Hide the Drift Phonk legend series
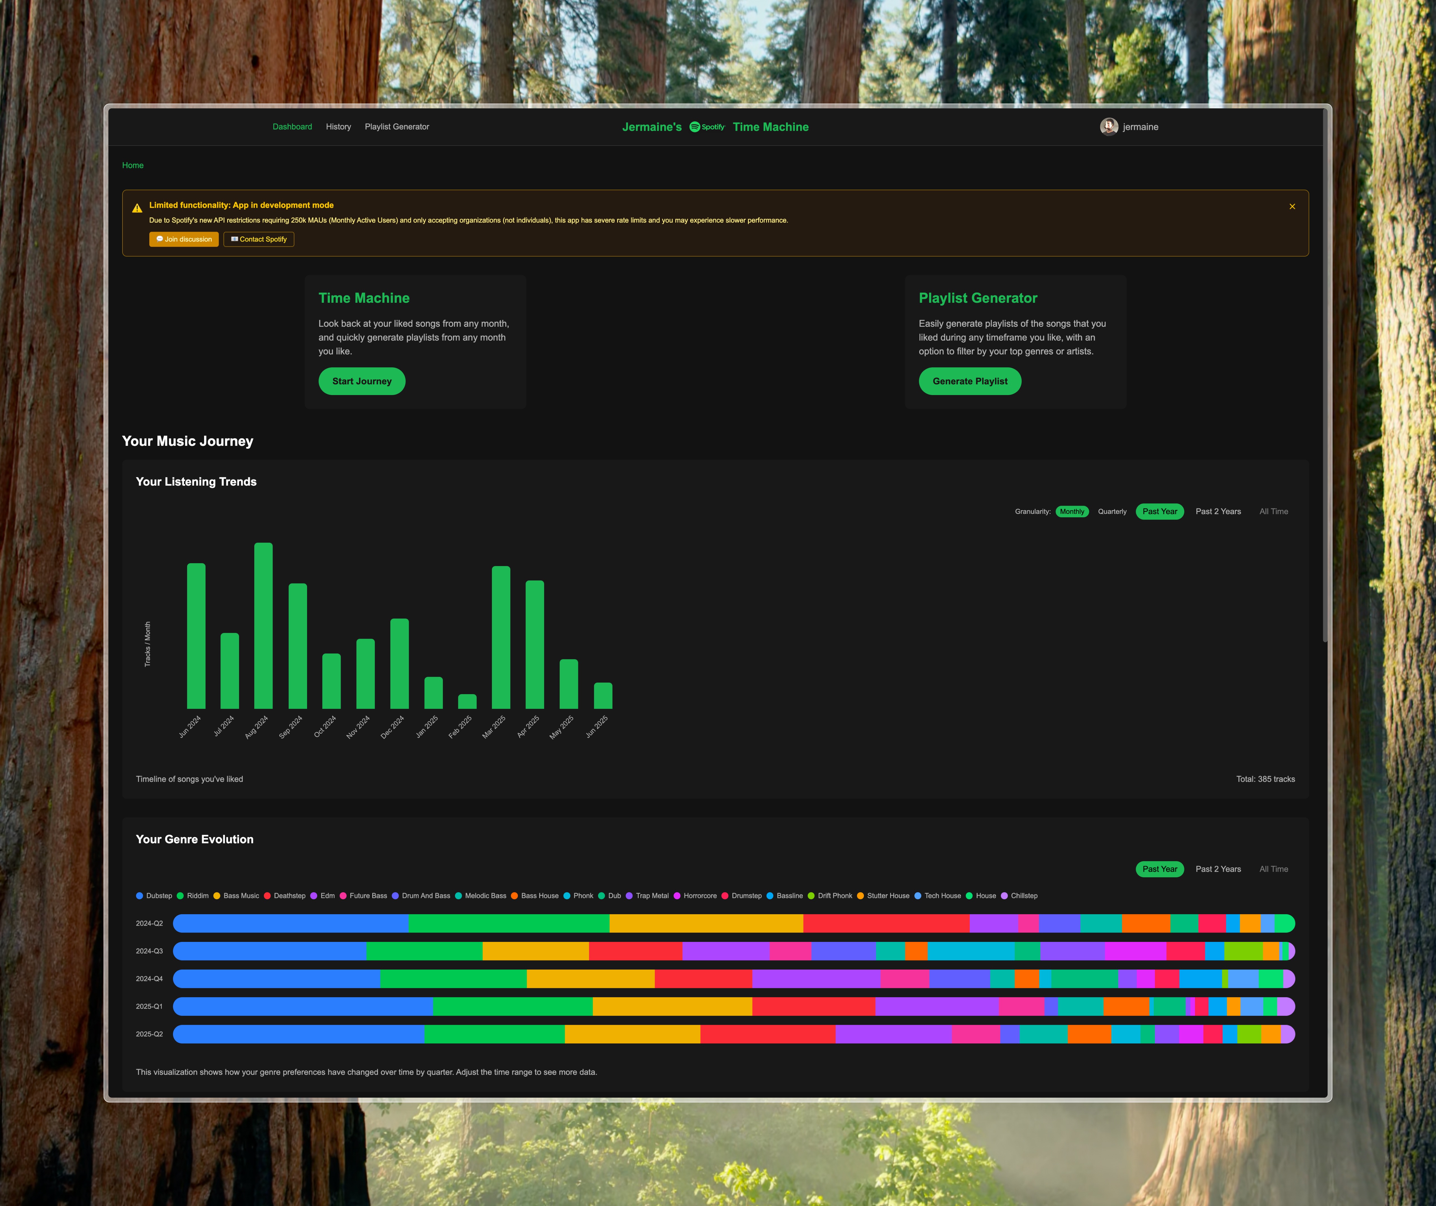Screen dimensions: 1436x1206 point(829,896)
